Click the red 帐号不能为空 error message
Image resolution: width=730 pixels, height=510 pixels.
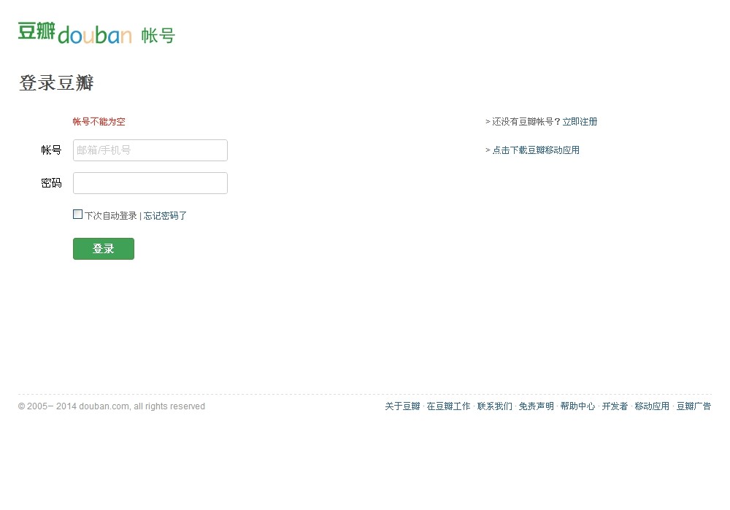click(x=99, y=122)
